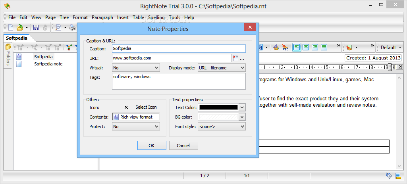Image resolution: width=407 pixels, height=184 pixels.
Task: Click the Print preview magnifier icon
Action: pyautogui.click(x=58, y=27)
